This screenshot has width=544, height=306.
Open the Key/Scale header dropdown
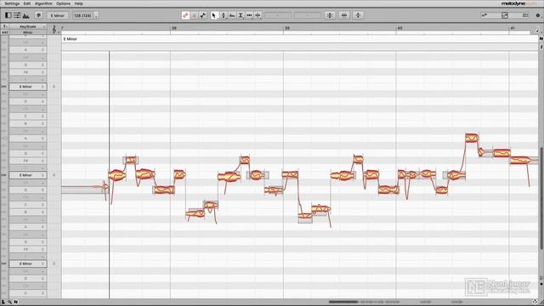28,26
